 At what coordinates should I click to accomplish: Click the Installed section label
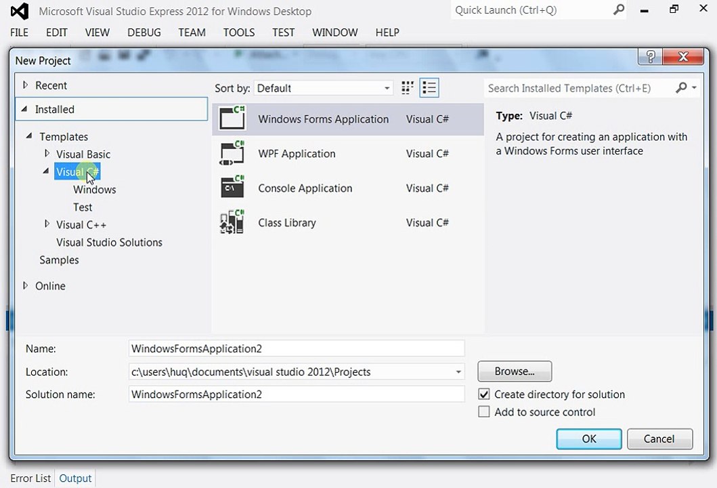pos(55,109)
